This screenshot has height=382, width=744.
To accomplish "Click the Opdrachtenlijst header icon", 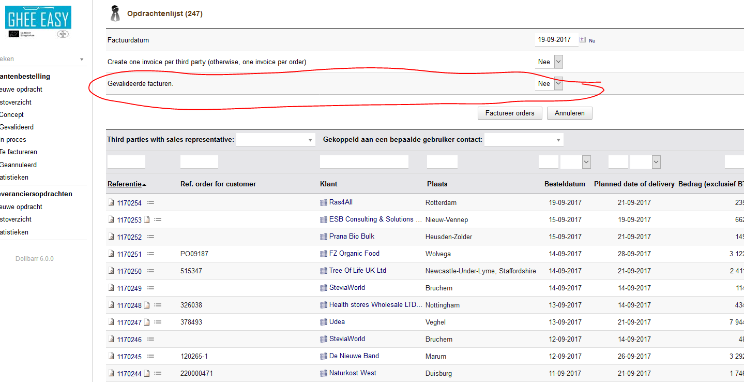I will pyautogui.click(x=115, y=13).
